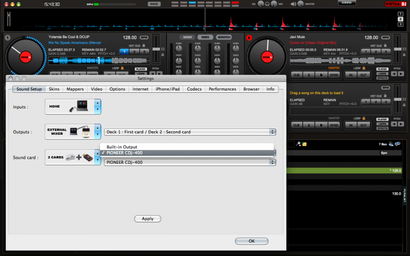
Task: Toggle deck 2 pitch lock icon
Action: pos(404,55)
